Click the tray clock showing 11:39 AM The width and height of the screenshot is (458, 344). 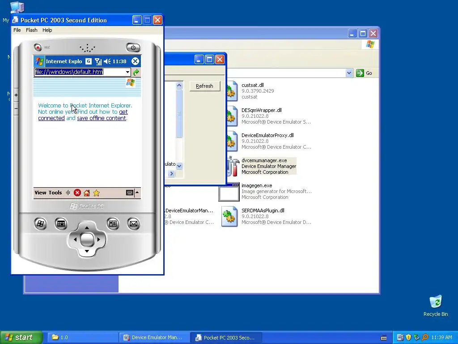(441, 337)
